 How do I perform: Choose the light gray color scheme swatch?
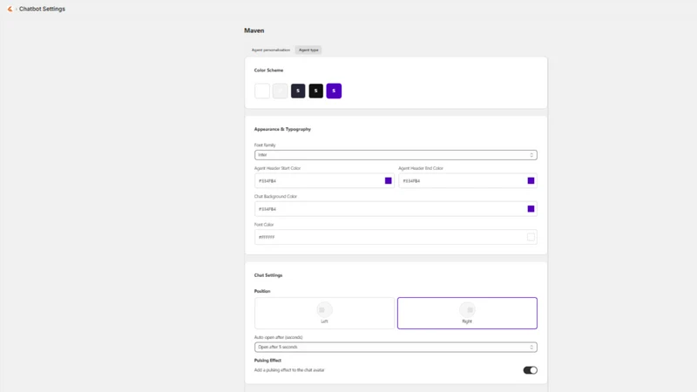point(280,91)
